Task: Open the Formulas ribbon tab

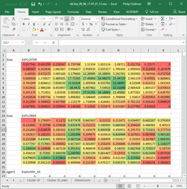Action: pos(73,12)
